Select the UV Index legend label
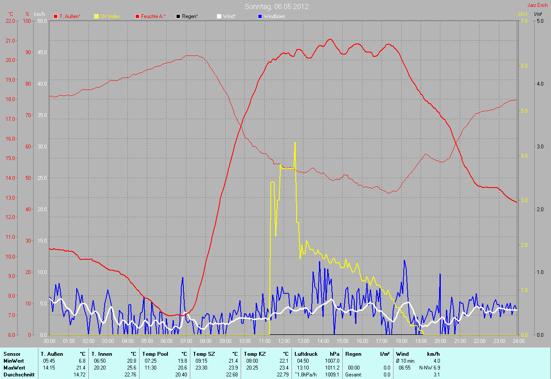The image size is (551, 379). pos(110,16)
